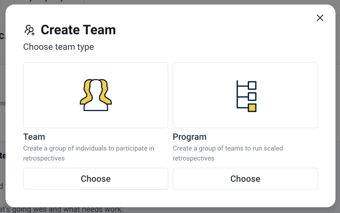
Task: Click the partially visible tab behind the dialog
Action: (x=49, y=2)
